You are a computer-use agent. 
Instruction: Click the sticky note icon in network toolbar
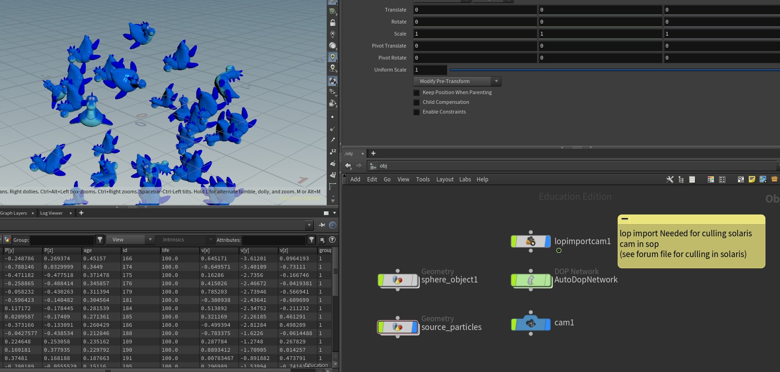(x=752, y=180)
